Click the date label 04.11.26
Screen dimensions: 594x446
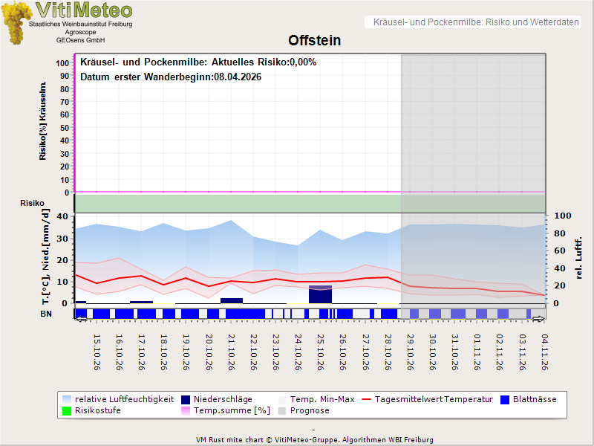[544, 352]
